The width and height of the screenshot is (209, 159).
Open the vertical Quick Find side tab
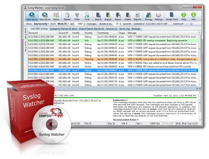coord(25,33)
